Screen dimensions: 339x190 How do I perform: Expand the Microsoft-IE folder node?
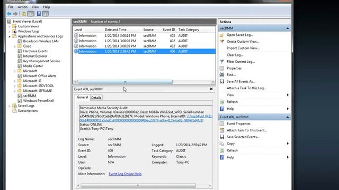tap(15, 81)
